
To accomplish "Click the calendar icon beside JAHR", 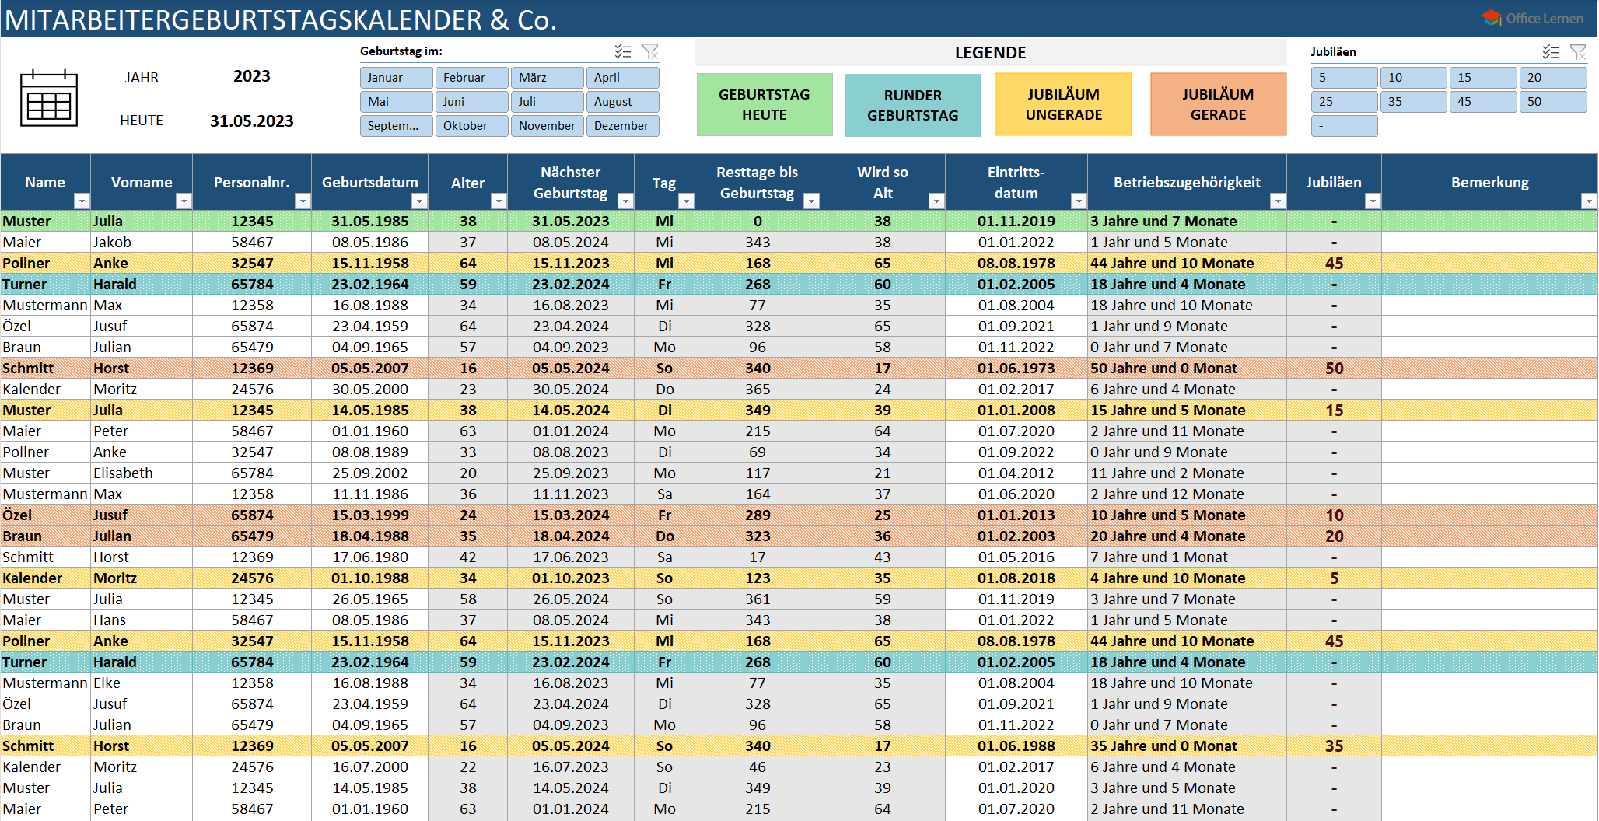I will click(48, 98).
